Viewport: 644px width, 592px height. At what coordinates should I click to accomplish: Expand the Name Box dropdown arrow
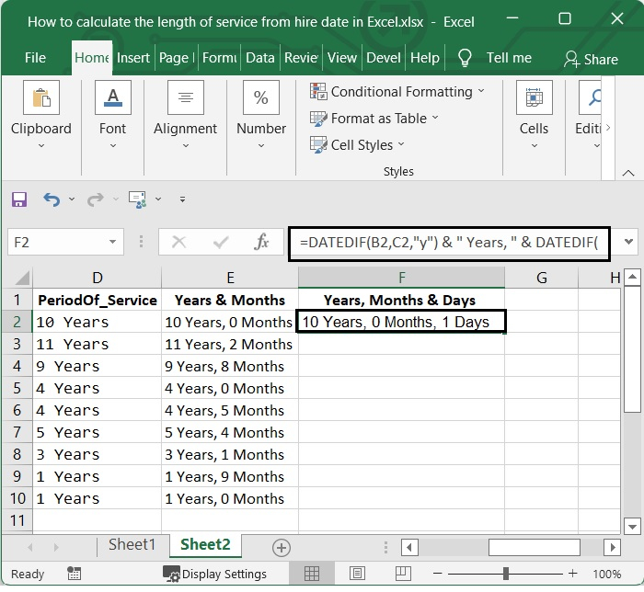click(113, 243)
